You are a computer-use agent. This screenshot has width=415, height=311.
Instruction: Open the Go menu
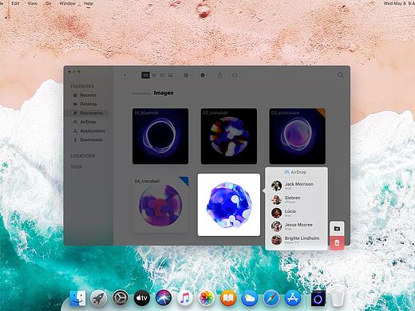pyautogui.click(x=48, y=3)
